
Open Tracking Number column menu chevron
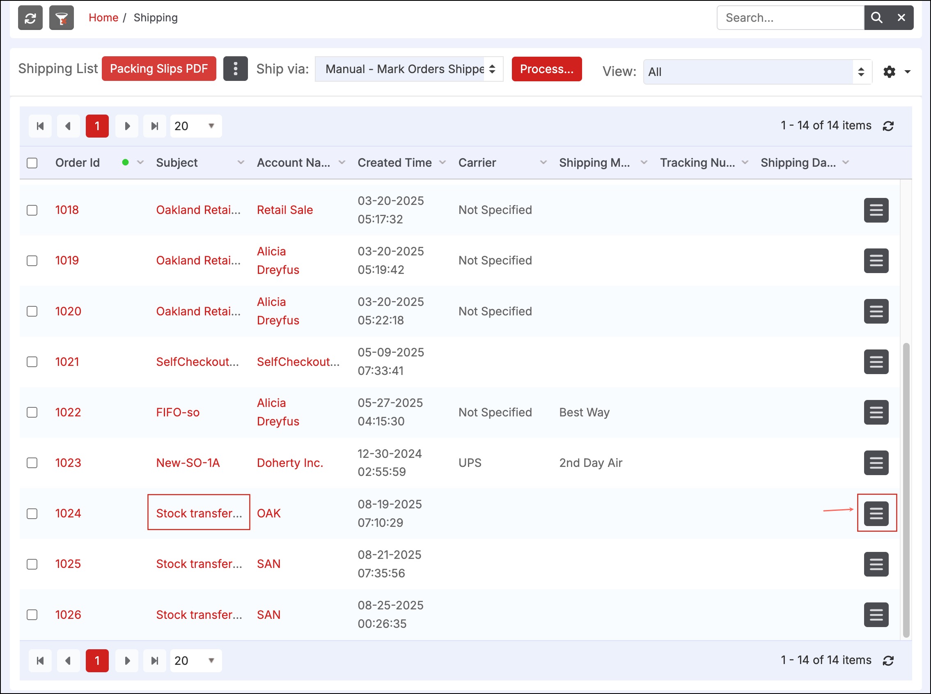click(745, 163)
